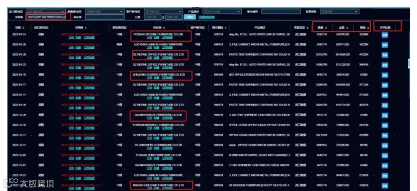Click the empty supplier search field

tap(105, 17)
